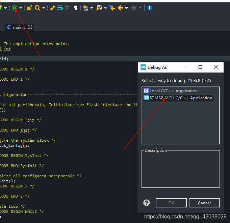Screen dimensions: 230x223
Task: Click the 'CODE BEGIN WHILE' comment line
Action: click(x=22, y=212)
